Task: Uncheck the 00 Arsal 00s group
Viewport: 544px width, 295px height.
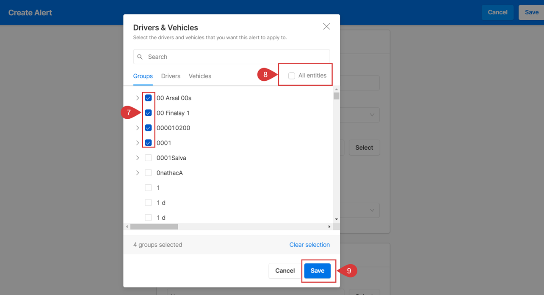Action: pos(148,98)
